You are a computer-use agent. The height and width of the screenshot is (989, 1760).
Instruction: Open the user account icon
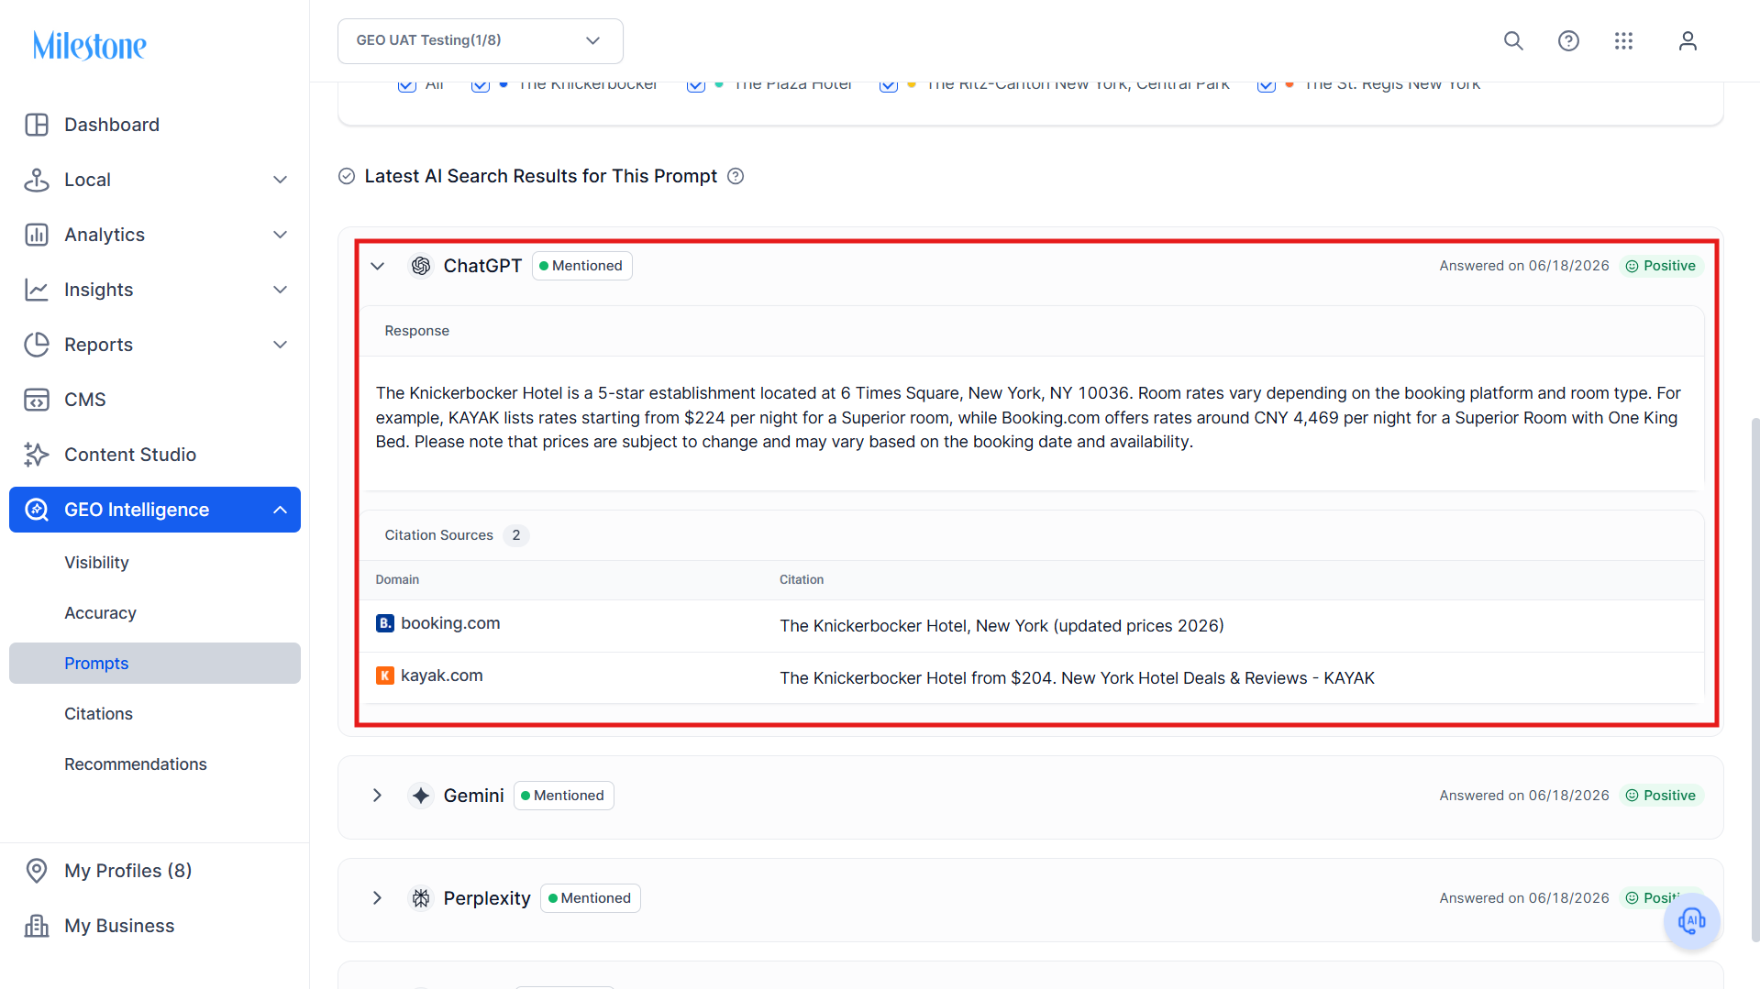1688,40
